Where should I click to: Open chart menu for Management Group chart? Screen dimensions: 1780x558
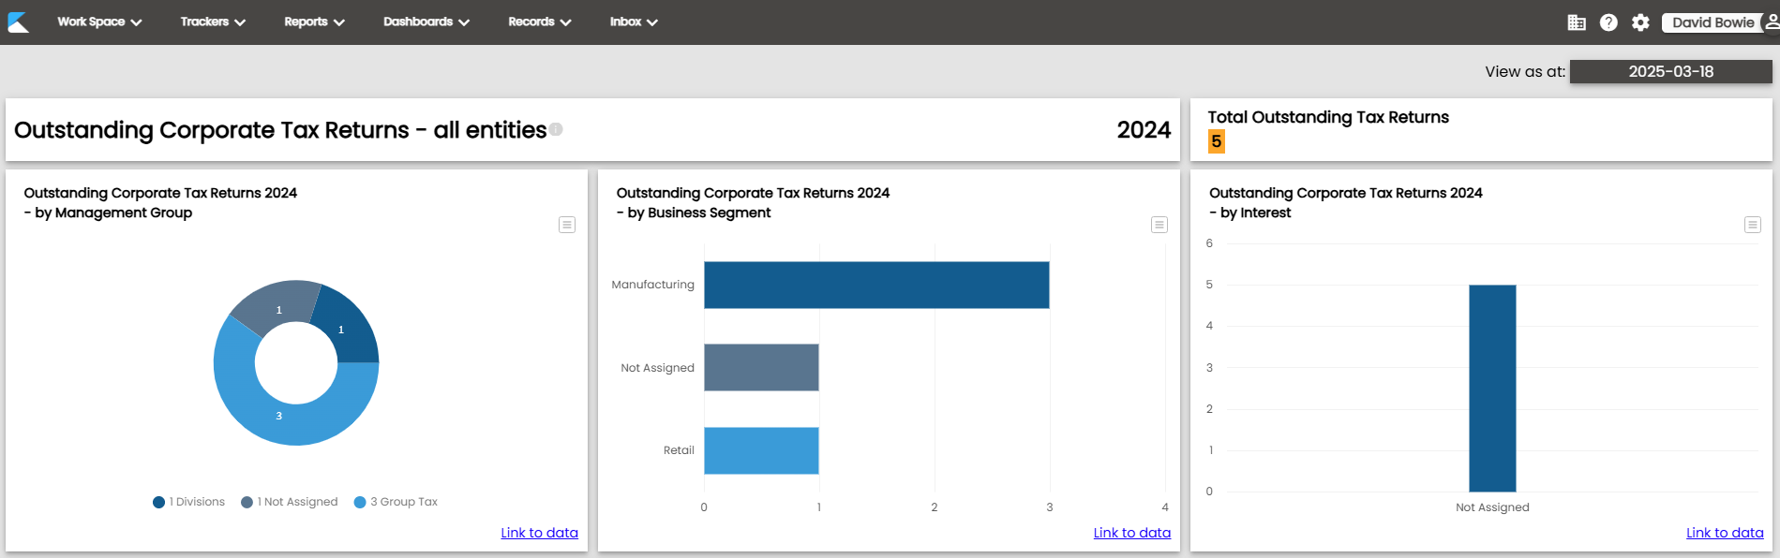click(x=567, y=225)
